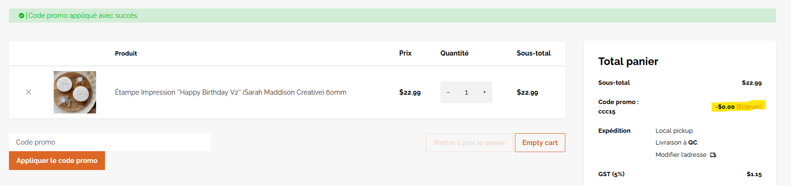The height and width of the screenshot is (186, 791).
Task: Click the Total panier heading
Action: pos(628,61)
